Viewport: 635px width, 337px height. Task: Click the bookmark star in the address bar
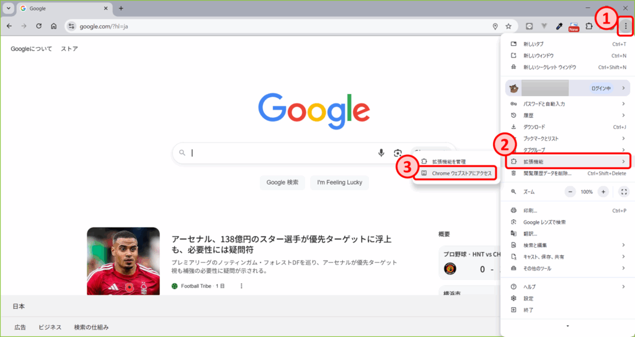click(x=508, y=27)
